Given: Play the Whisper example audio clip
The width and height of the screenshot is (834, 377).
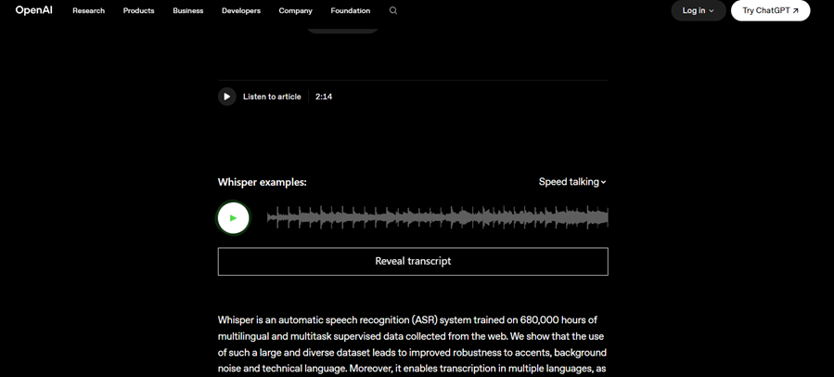Looking at the screenshot, I should [x=233, y=218].
